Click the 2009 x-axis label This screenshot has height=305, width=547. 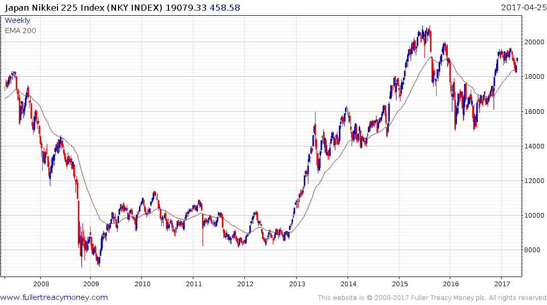point(91,284)
